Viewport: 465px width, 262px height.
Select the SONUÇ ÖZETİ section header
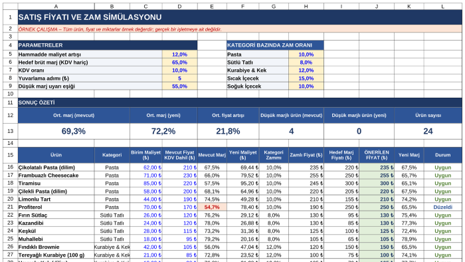click(x=240, y=102)
